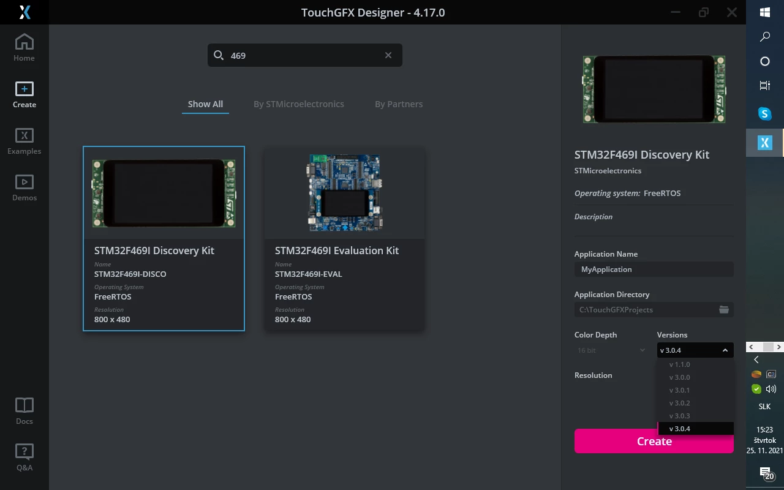Click the STM32F469I-DISCO name text

pos(130,274)
